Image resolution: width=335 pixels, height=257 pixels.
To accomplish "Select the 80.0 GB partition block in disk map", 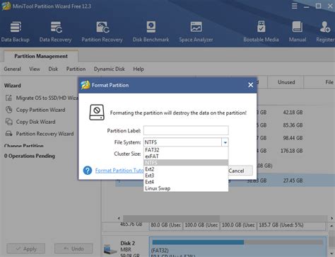I will coord(166,225).
